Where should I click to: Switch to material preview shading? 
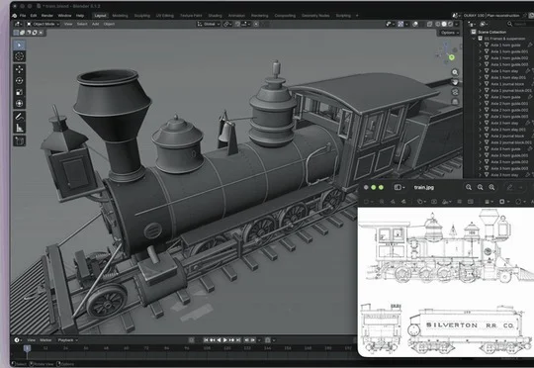pos(450,24)
